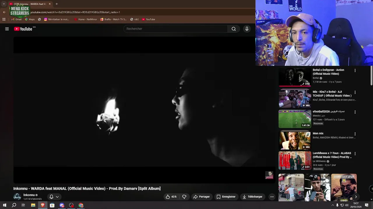Open the third Shorts thumbnail with sunglasses
Image resolution: width=373 pixels, height=209 pixels.
344,188
